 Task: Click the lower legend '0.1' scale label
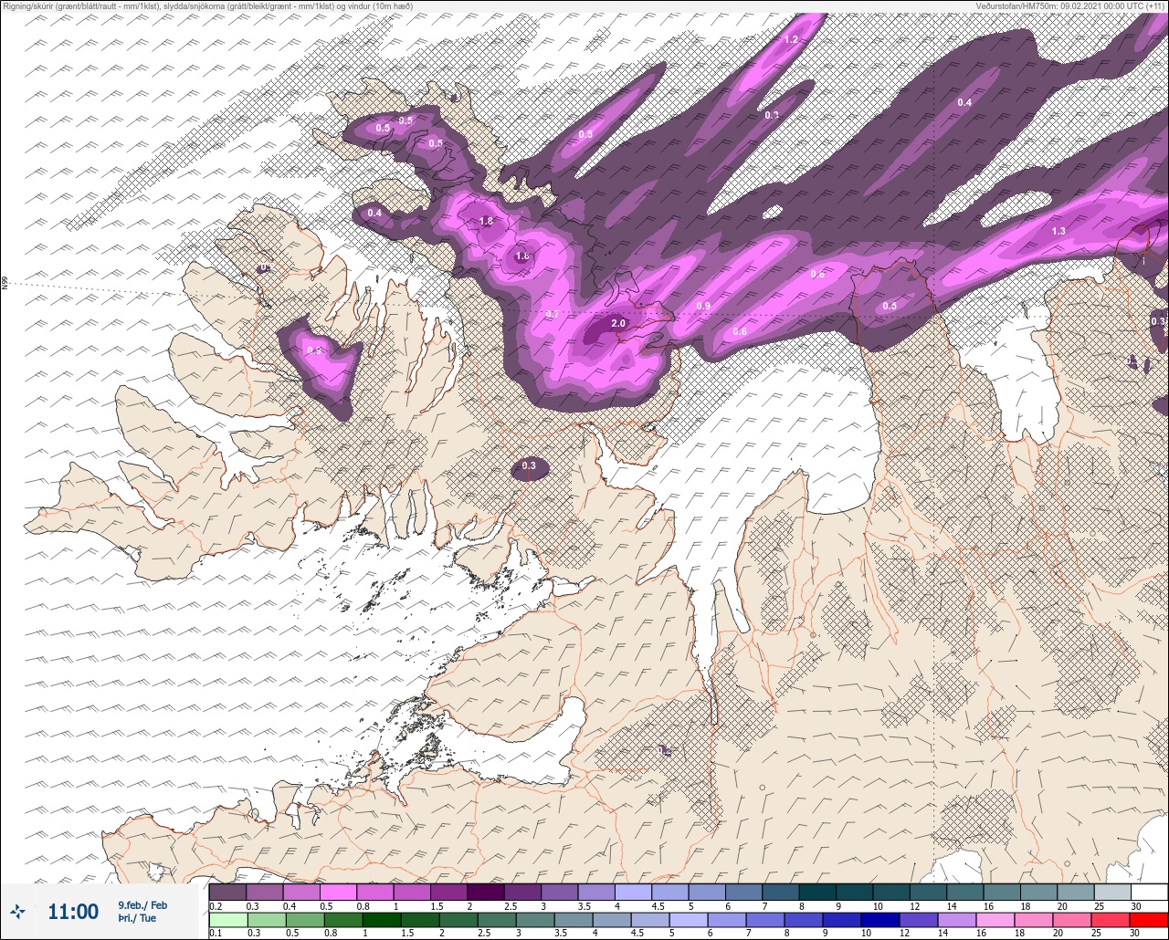click(216, 934)
